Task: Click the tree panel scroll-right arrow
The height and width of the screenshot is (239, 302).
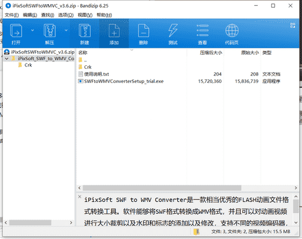Action: [71, 223]
